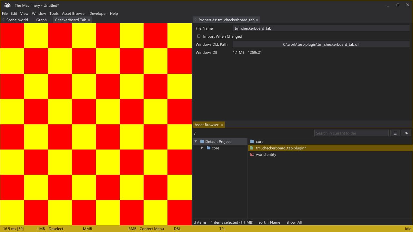Viewport: 413px width, 232px height.
Task: Click the '/' path breadcrumb
Action: click(195, 133)
